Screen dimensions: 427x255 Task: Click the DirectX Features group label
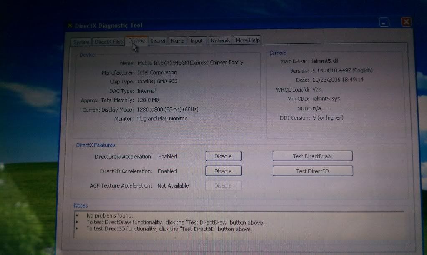pyautogui.click(x=96, y=145)
